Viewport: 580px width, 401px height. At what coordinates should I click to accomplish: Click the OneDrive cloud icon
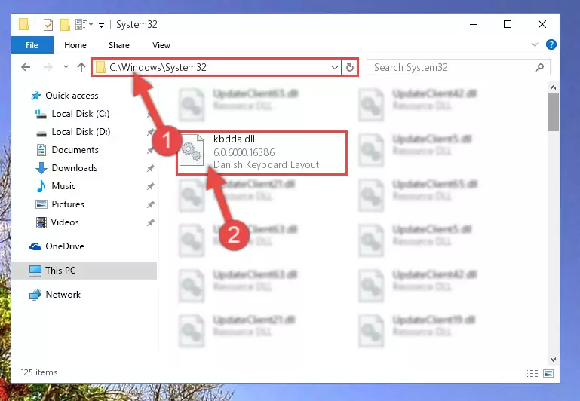click(35, 246)
